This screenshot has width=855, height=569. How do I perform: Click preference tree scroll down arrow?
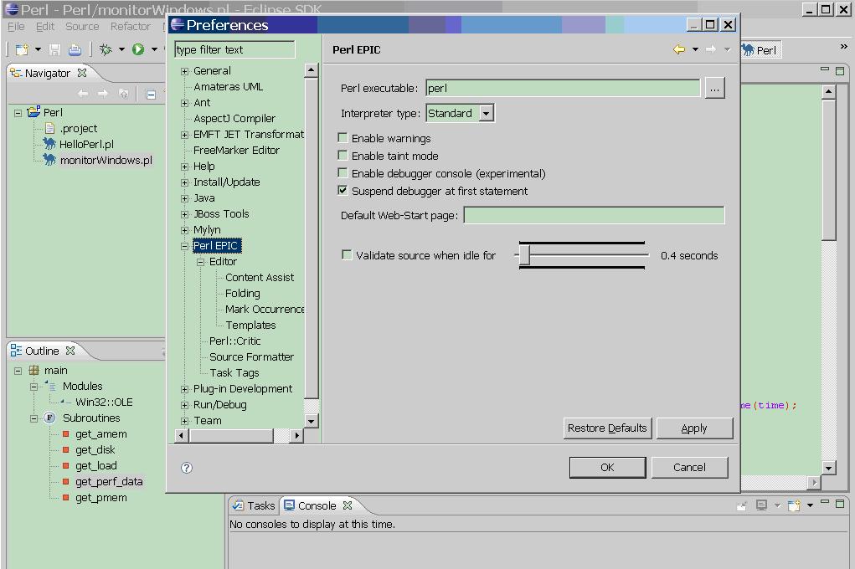click(311, 421)
